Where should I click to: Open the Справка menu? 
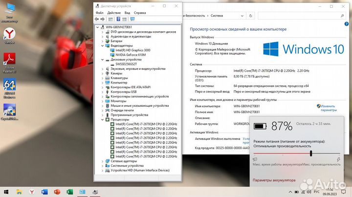click(140, 13)
